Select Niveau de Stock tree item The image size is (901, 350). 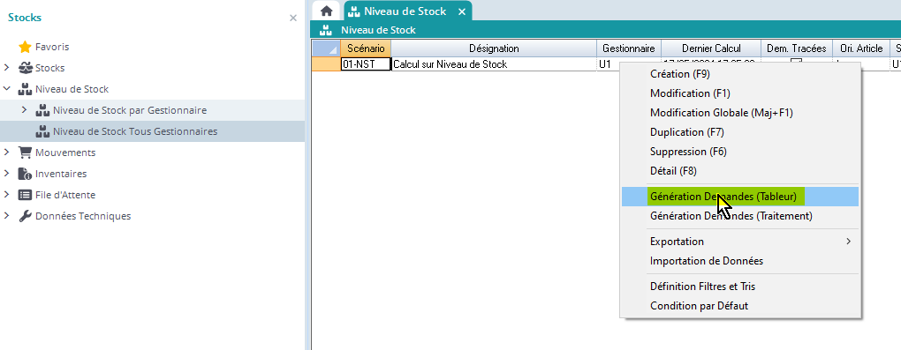tap(72, 89)
